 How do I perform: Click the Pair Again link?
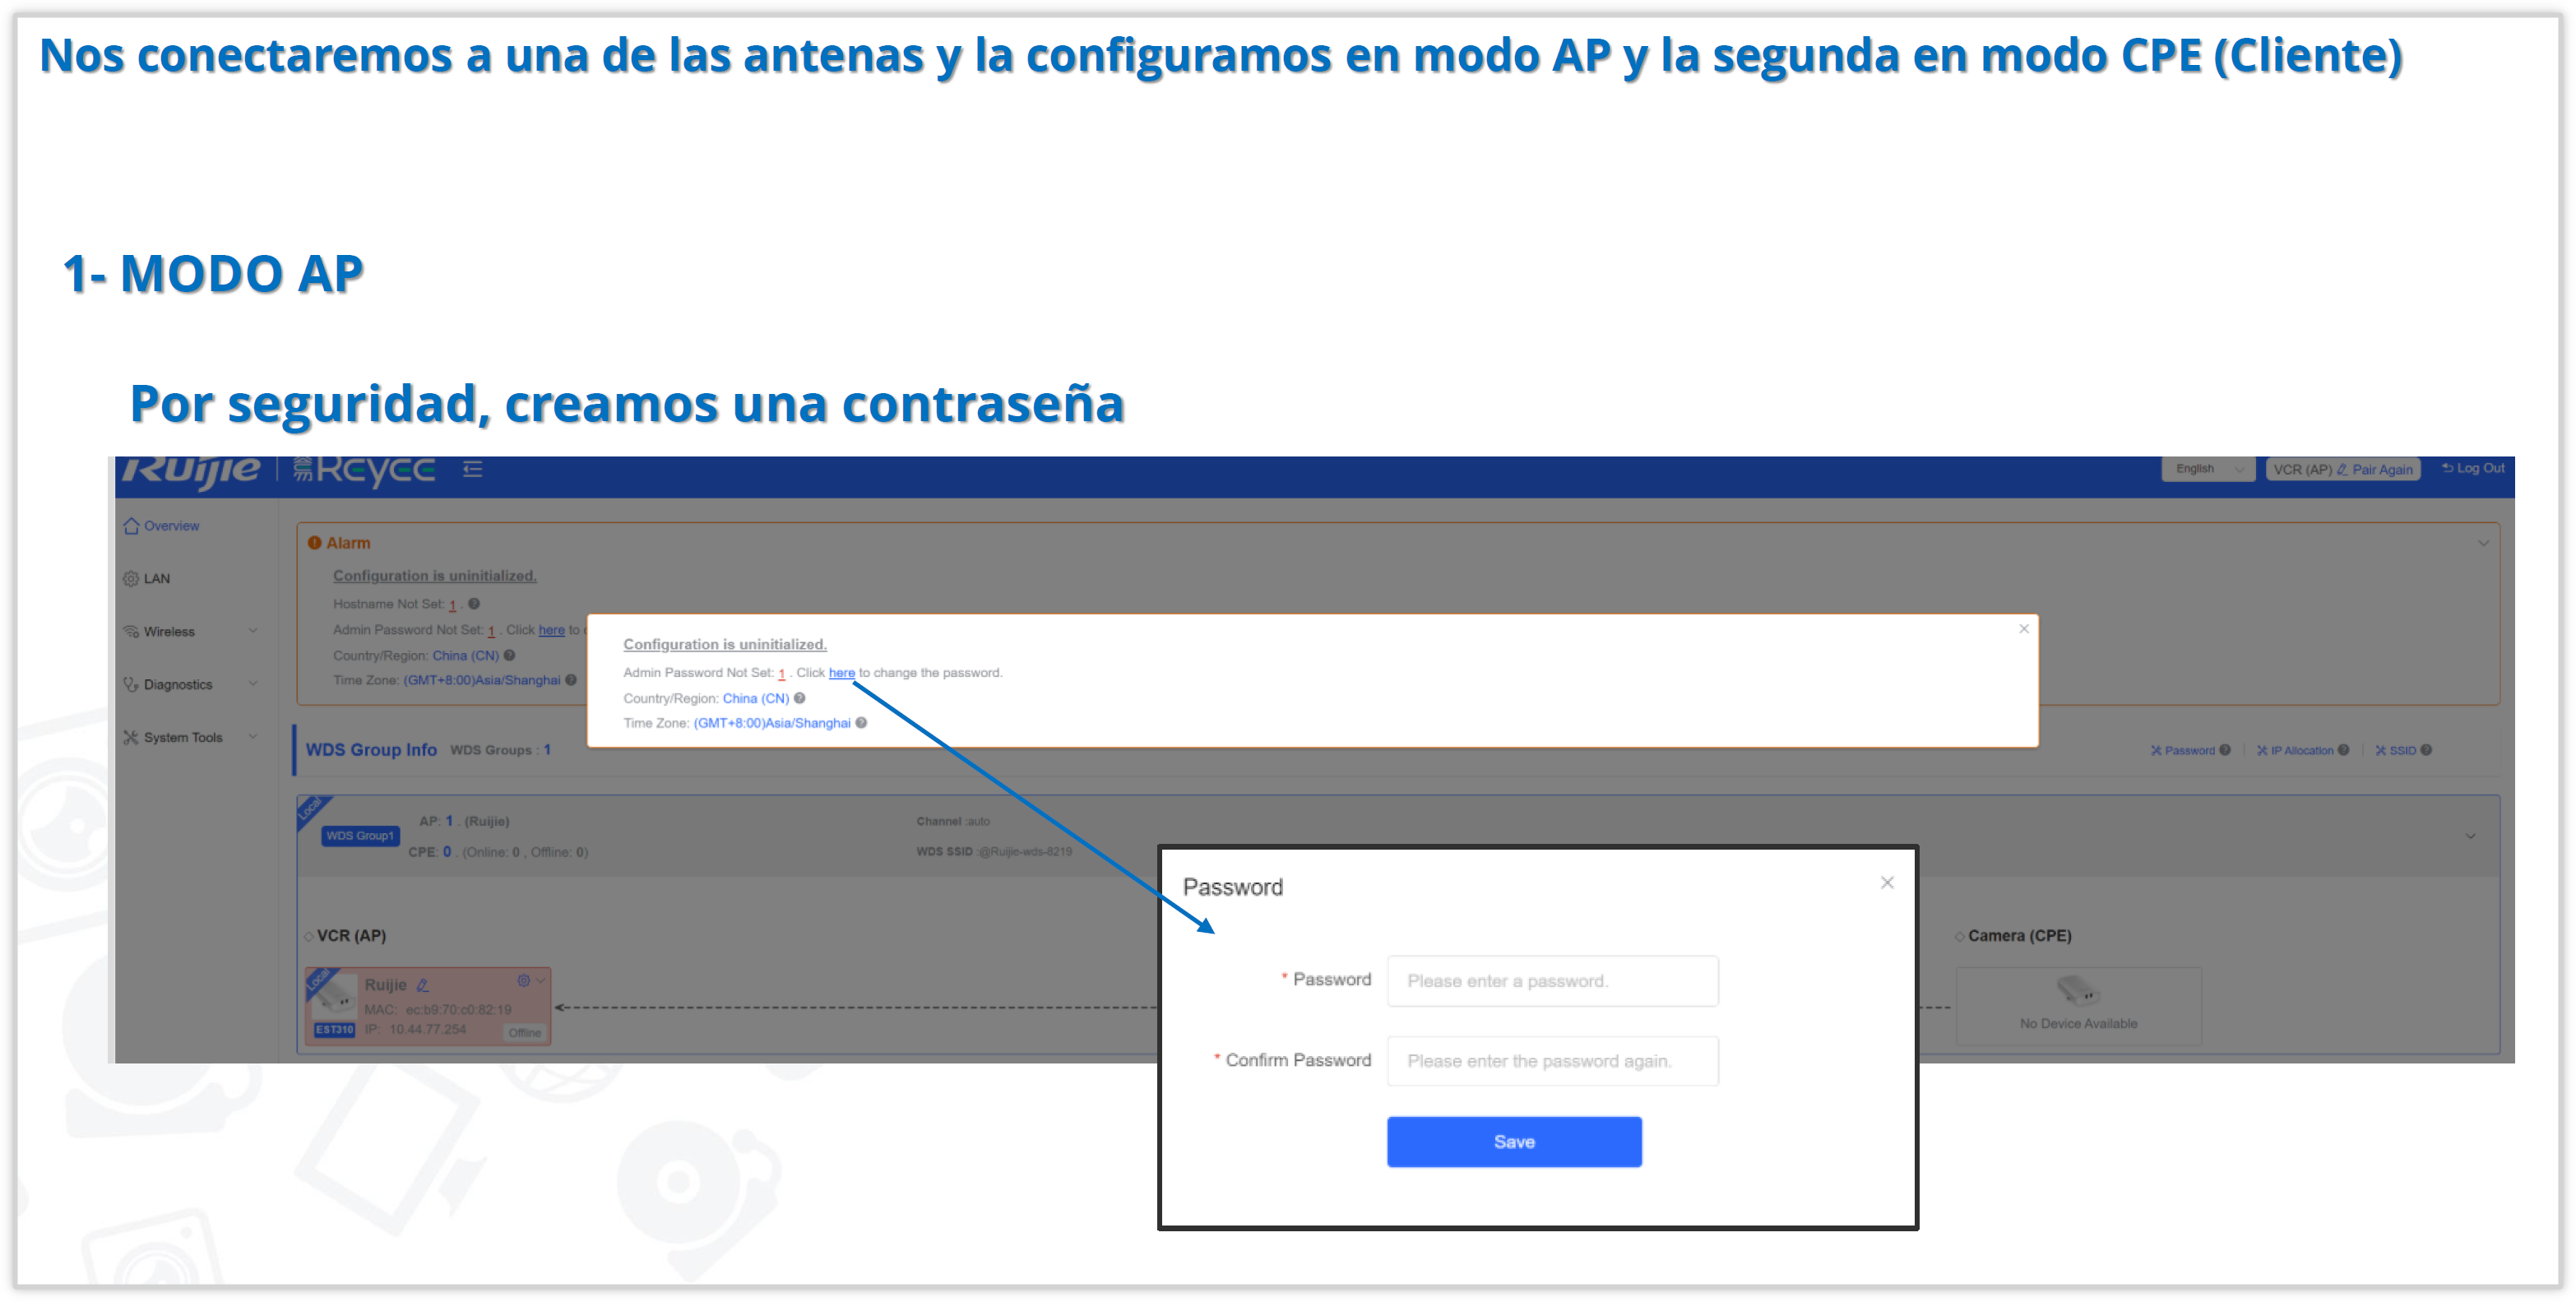(2383, 469)
